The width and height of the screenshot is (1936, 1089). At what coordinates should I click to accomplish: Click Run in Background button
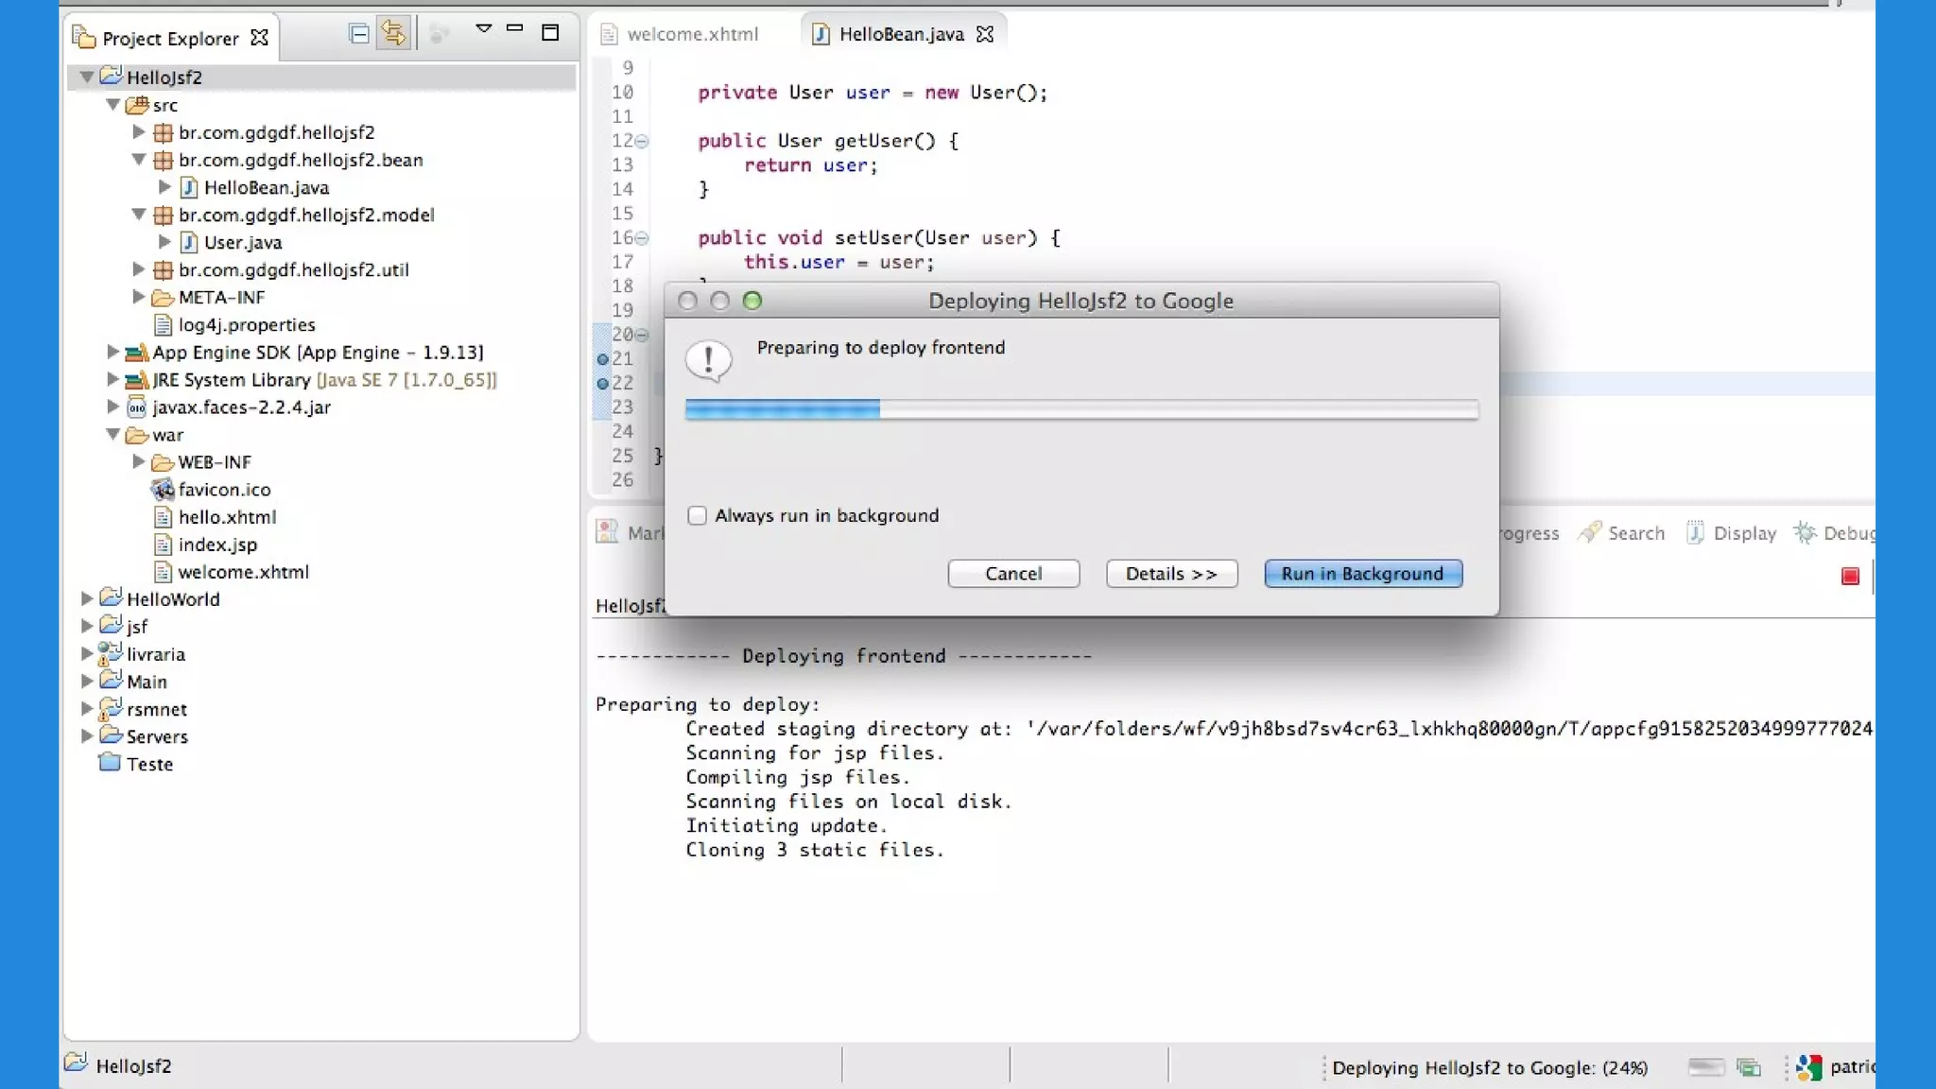1362,574
